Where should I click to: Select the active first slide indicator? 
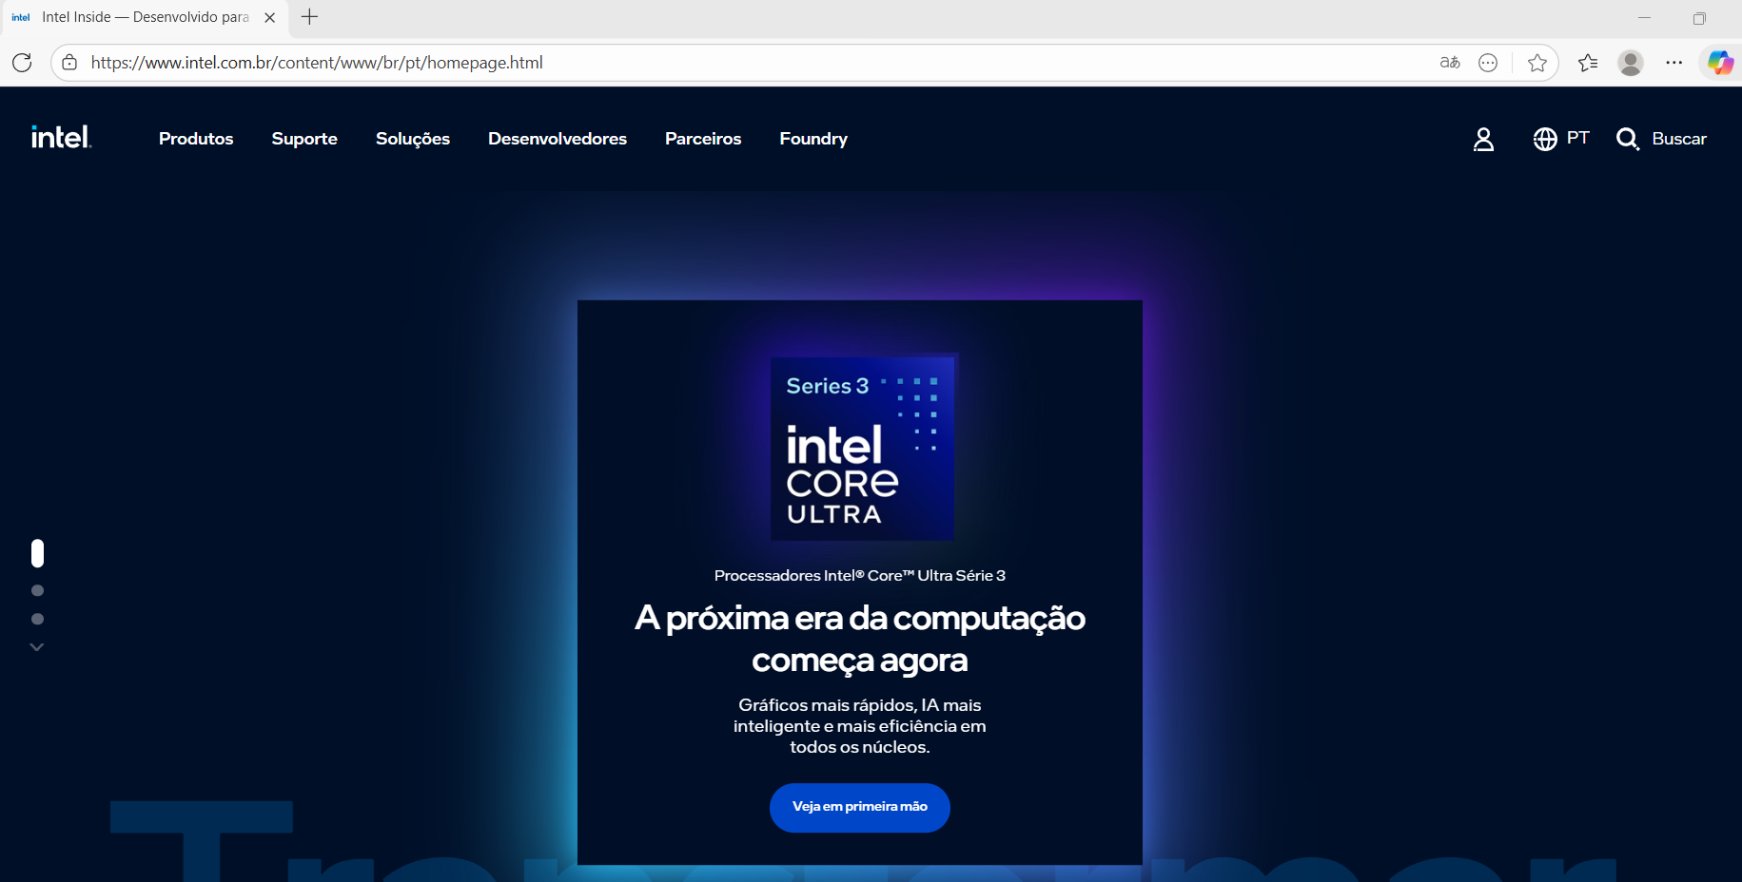click(37, 553)
